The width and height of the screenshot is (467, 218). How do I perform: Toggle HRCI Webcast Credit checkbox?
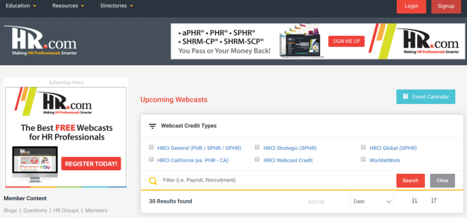pyautogui.click(x=257, y=159)
